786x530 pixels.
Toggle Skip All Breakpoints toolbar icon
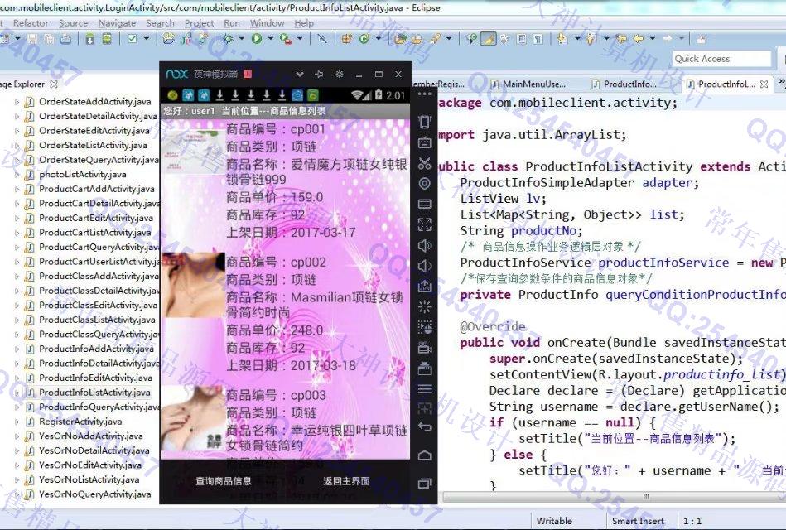coord(322,39)
